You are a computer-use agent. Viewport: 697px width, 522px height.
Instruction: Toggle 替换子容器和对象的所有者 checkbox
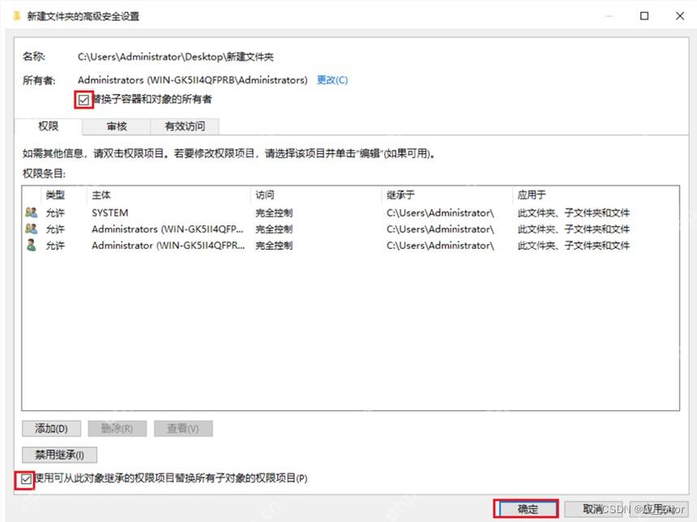coord(83,100)
